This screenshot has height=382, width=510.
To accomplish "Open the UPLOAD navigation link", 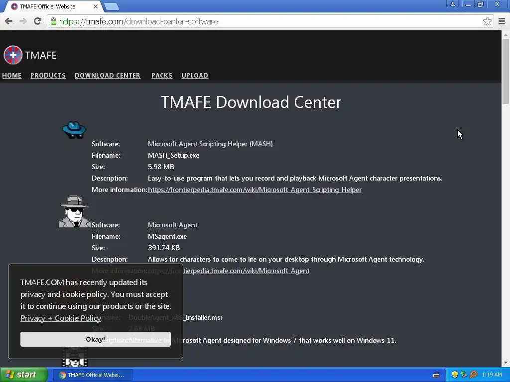I will tap(195, 76).
